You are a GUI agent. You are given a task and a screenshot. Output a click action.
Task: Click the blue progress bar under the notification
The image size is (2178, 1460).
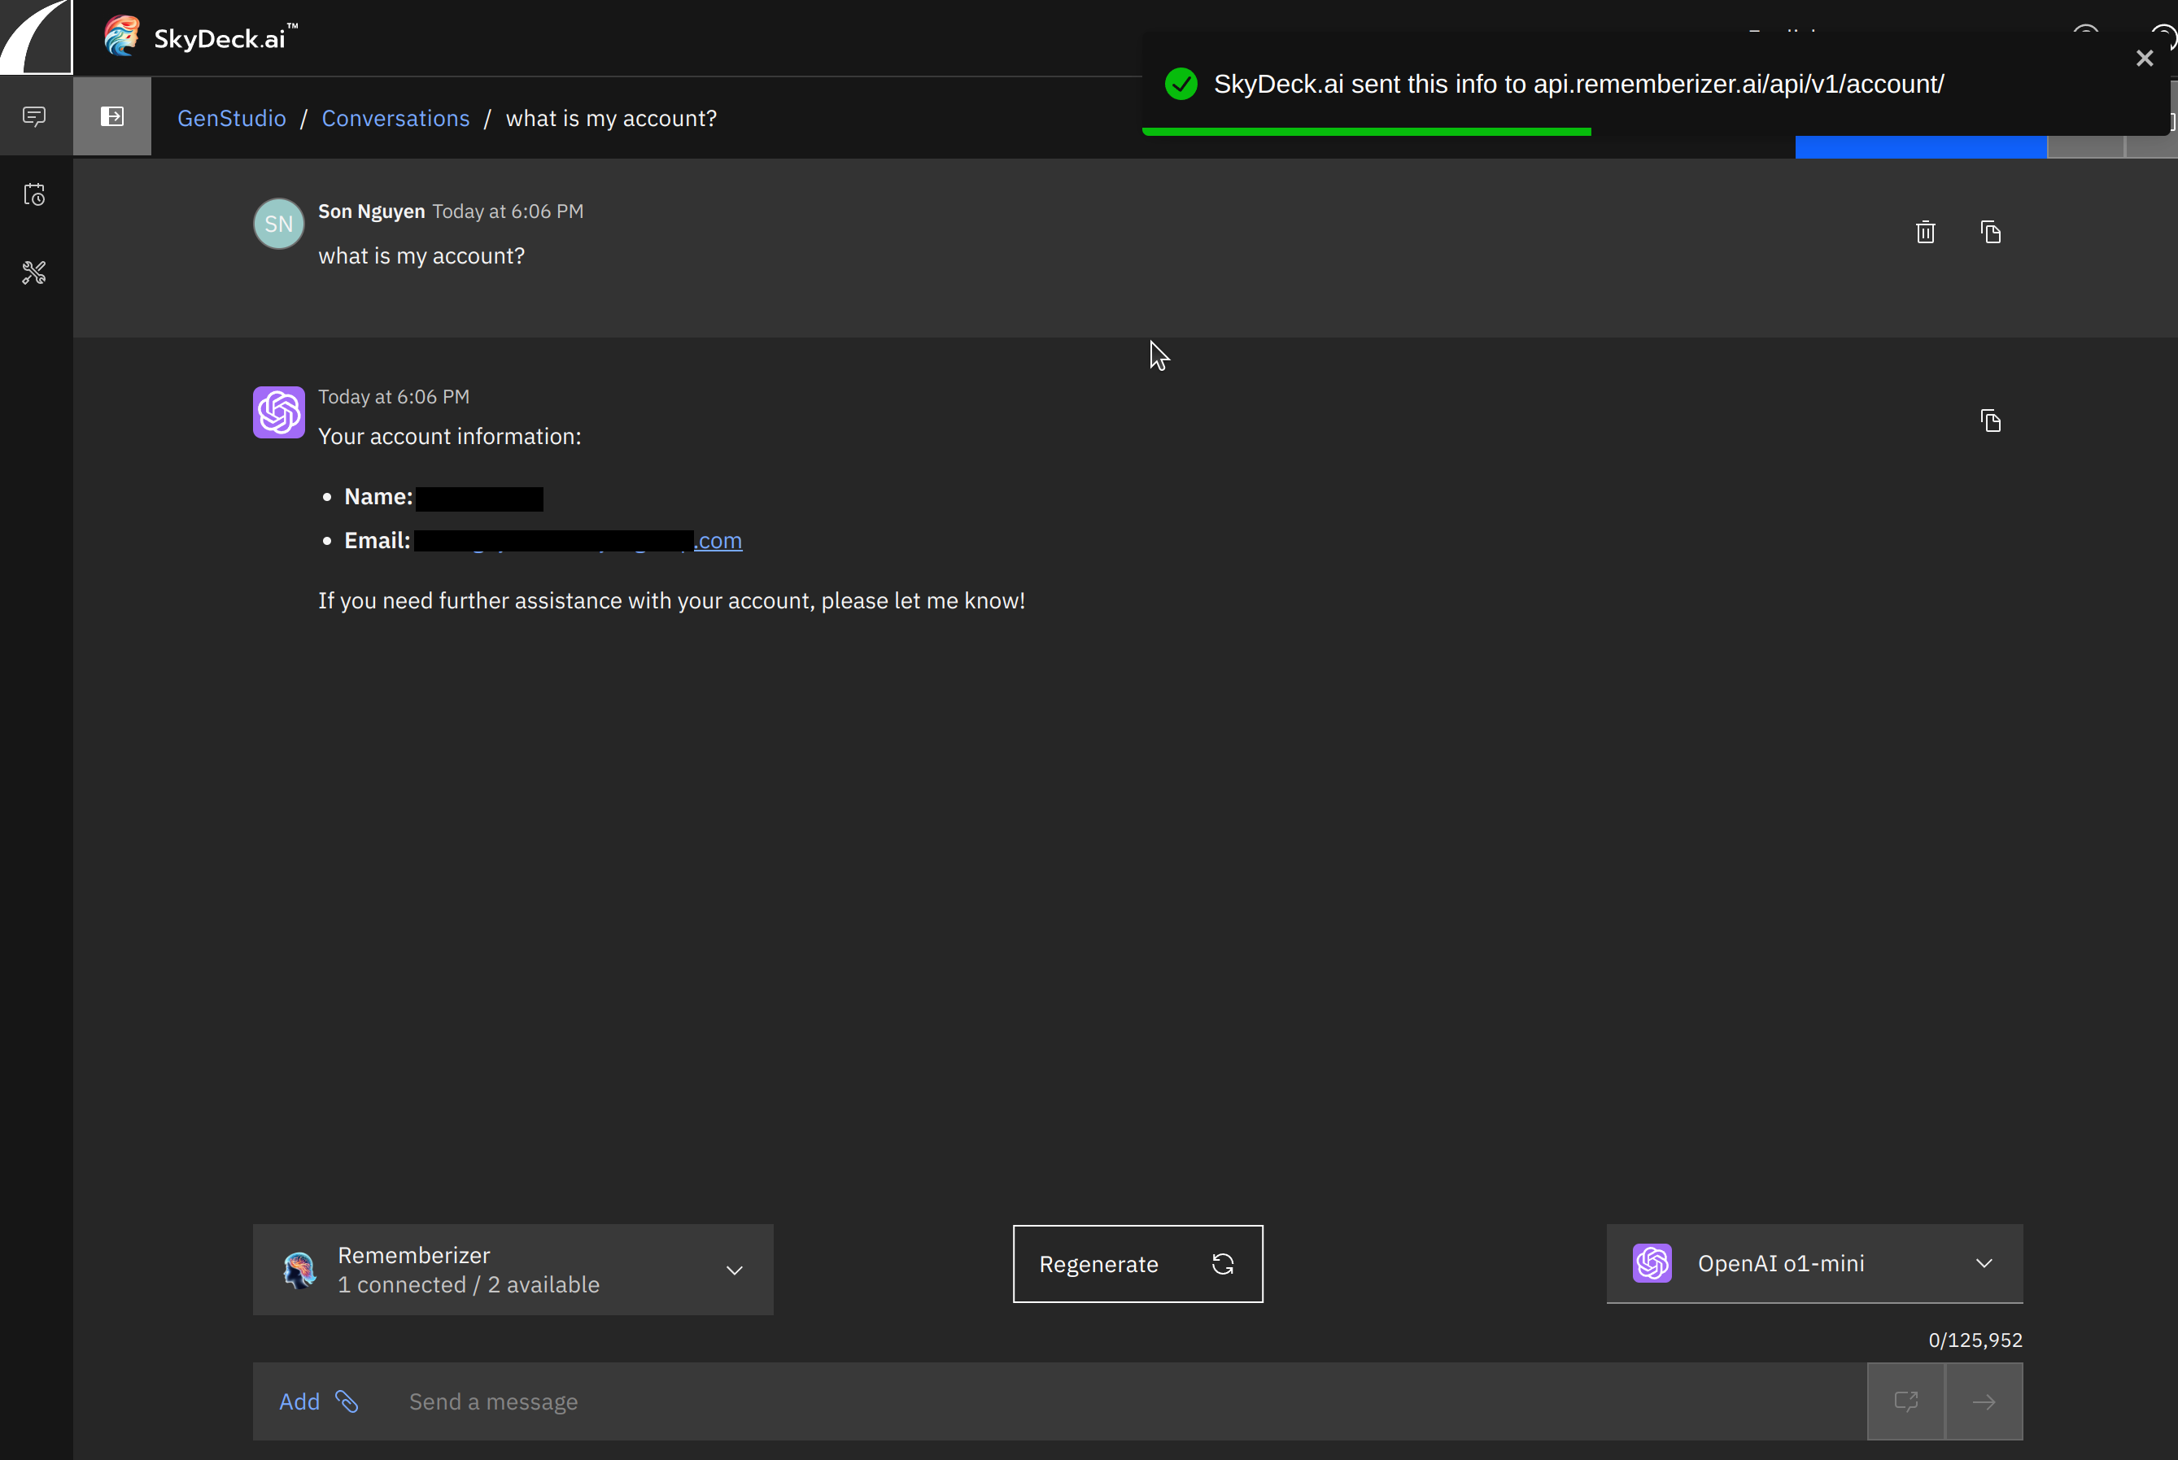[x=1920, y=146]
